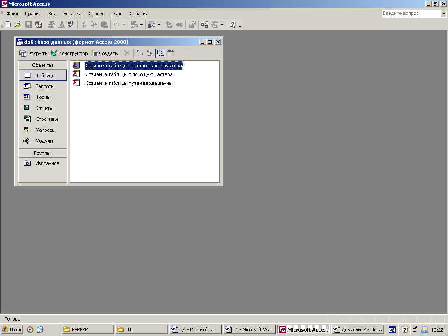Click the Copy toolbar icon

coord(94,24)
